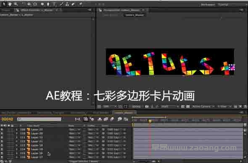Click the orange 00040 current time in timeline
Viewport: 248px width, 163px height.
[7, 119]
